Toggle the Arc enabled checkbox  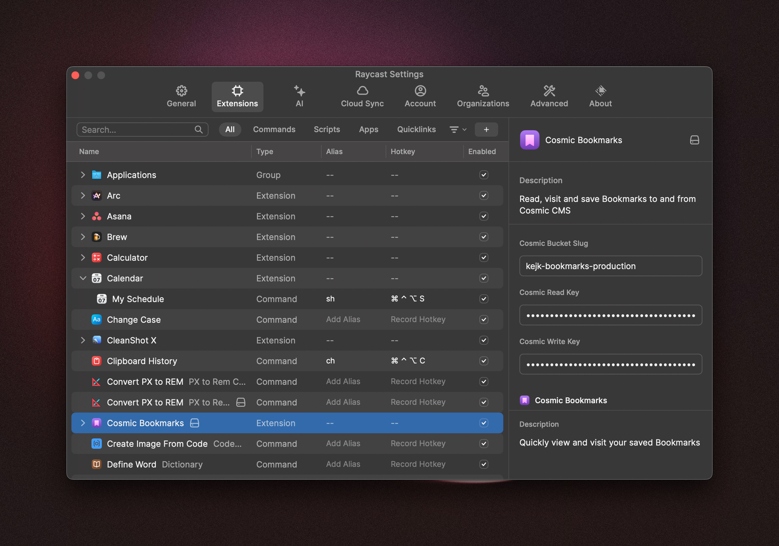[484, 195]
